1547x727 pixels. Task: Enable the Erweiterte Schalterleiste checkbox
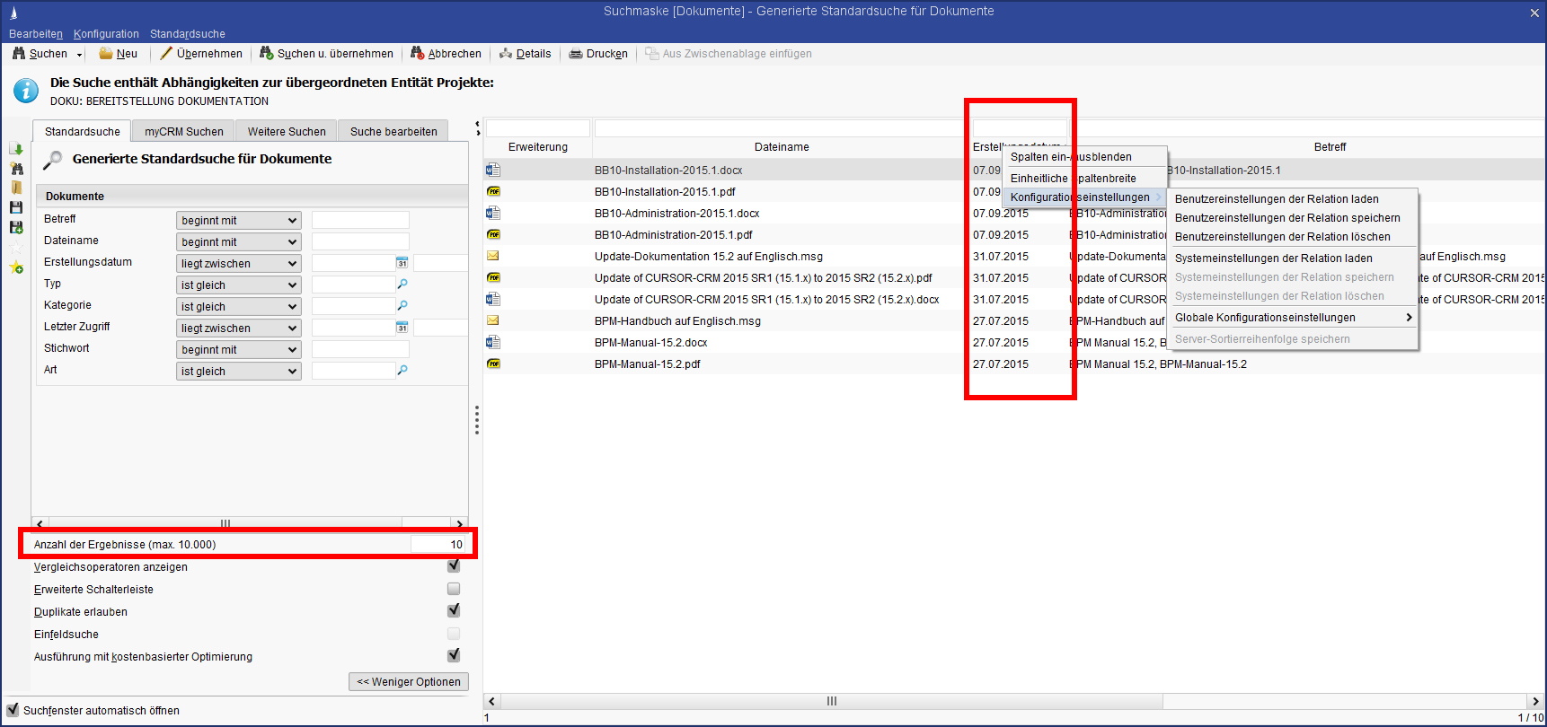coord(454,589)
